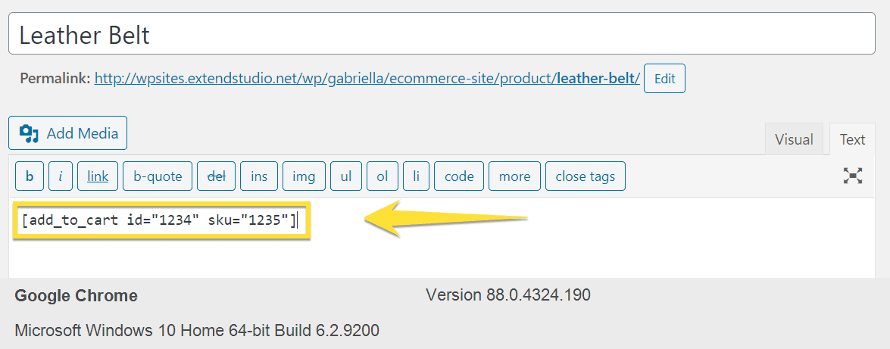Switch to the Text editor tab

point(853,139)
